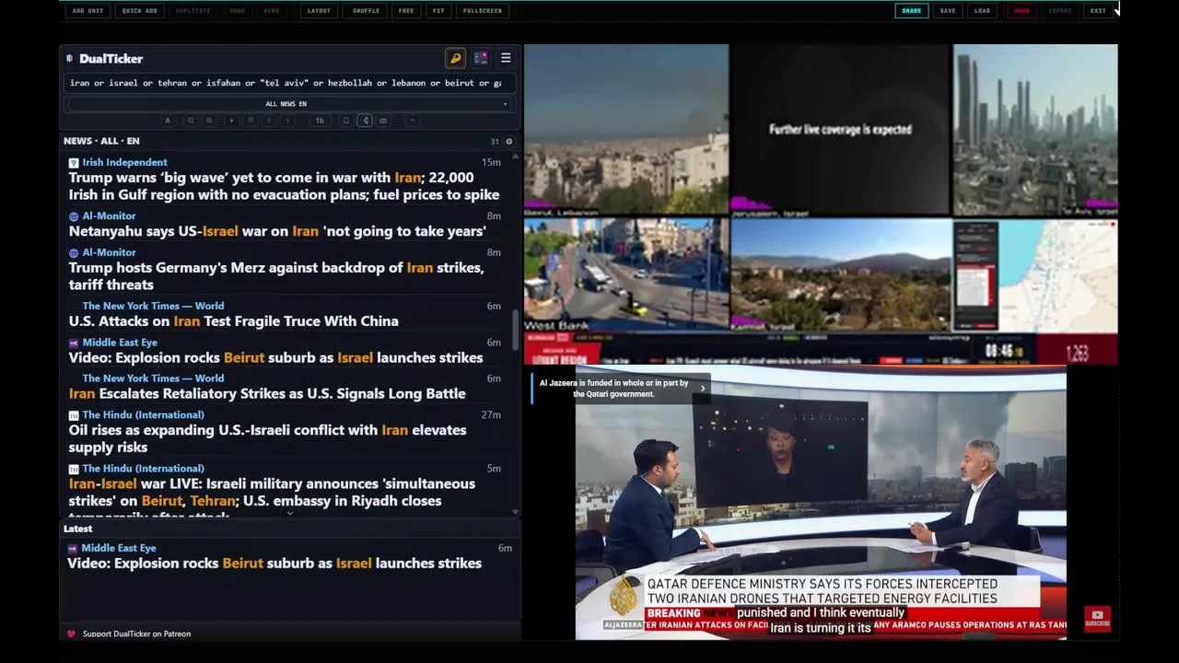Click the QUICK ADD button
The width and height of the screenshot is (1179, 663).
pos(139,11)
